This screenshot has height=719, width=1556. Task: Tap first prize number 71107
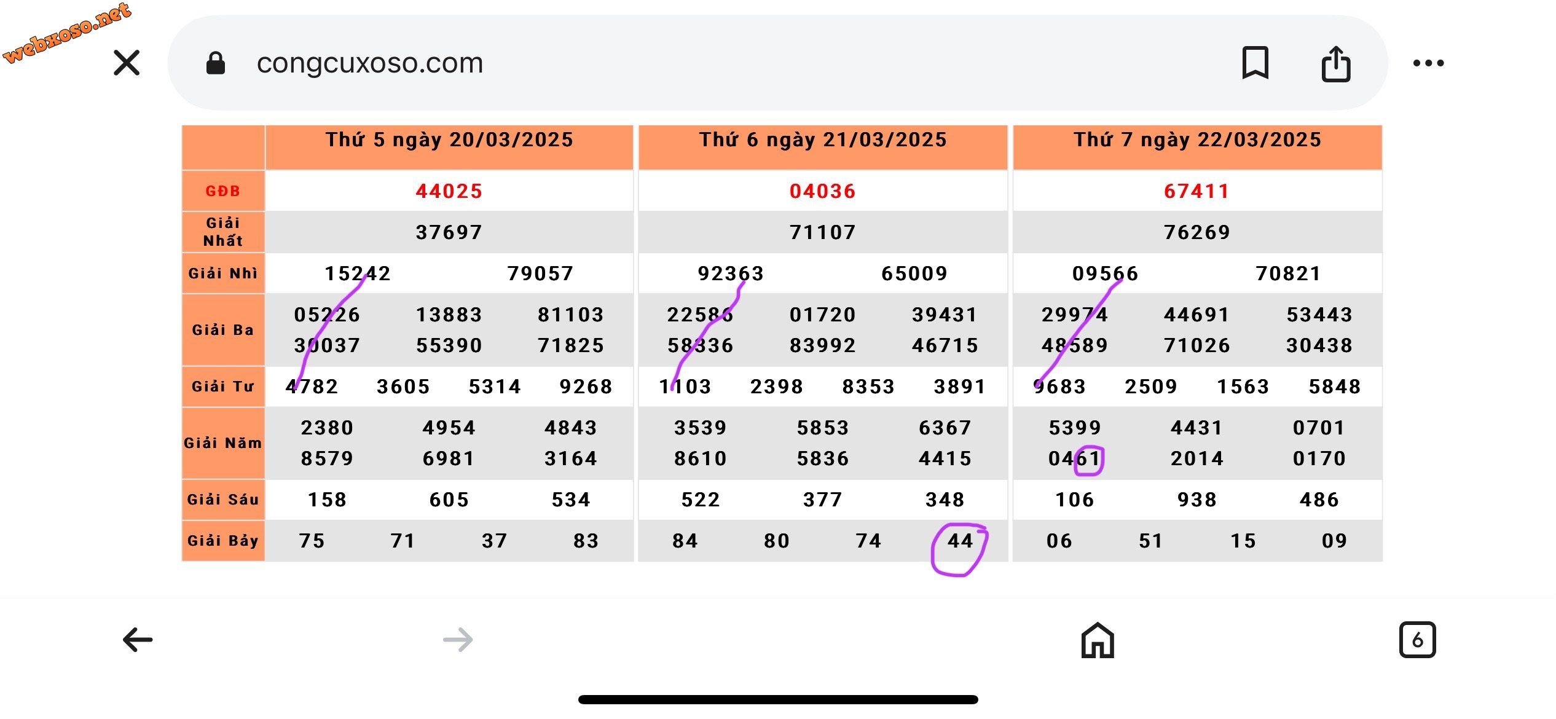[x=823, y=232]
